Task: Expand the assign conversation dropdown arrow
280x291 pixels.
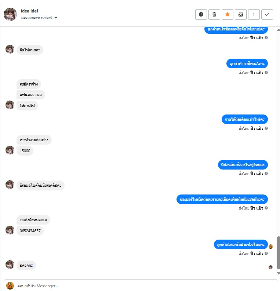Action: click(56, 18)
